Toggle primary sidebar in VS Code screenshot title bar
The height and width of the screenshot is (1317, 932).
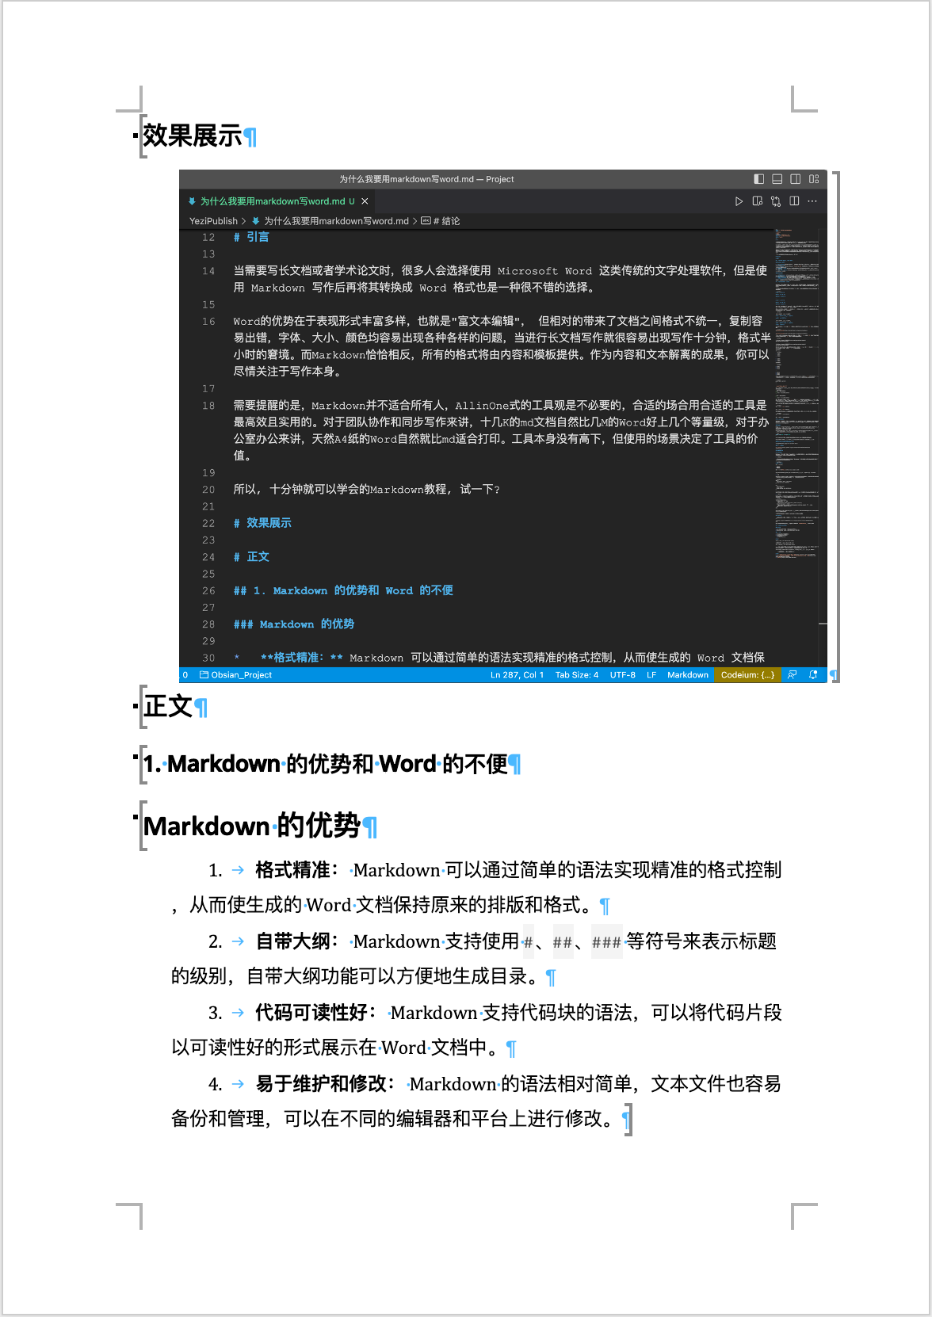[x=758, y=179]
